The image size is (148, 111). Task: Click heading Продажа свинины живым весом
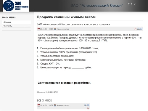[x=66, y=17]
